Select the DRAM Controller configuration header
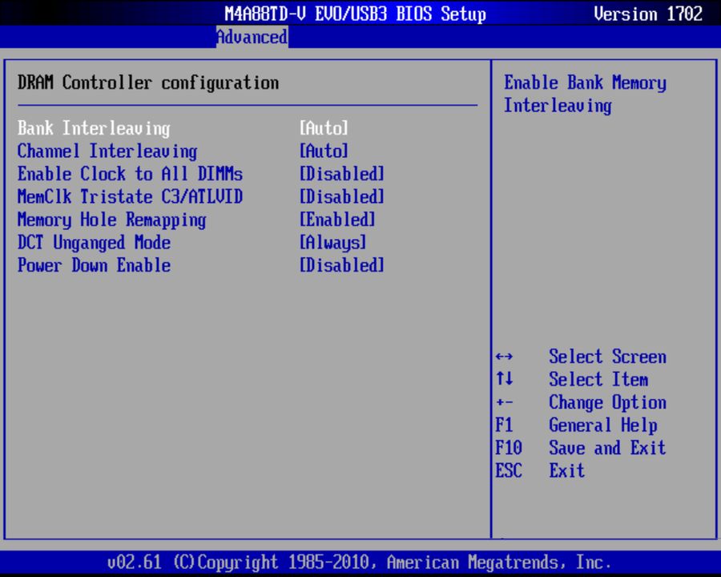Image resolution: width=721 pixels, height=577 pixels. (149, 83)
